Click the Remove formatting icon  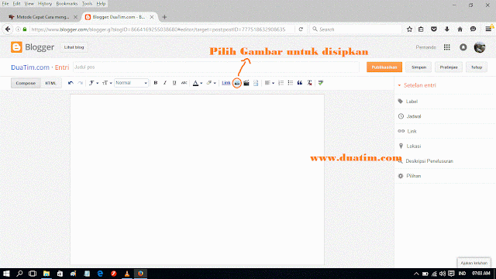pyautogui.click(x=309, y=83)
